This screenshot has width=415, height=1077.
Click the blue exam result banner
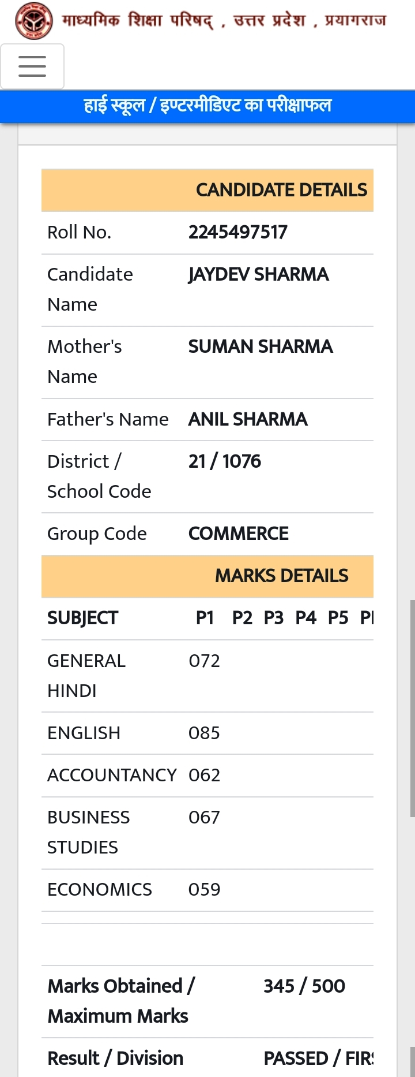click(x=207, y=106)
